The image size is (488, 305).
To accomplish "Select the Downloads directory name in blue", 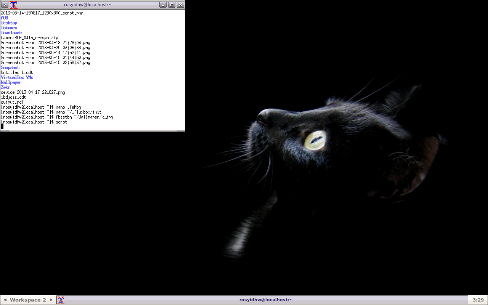I will tap(11, 32).
